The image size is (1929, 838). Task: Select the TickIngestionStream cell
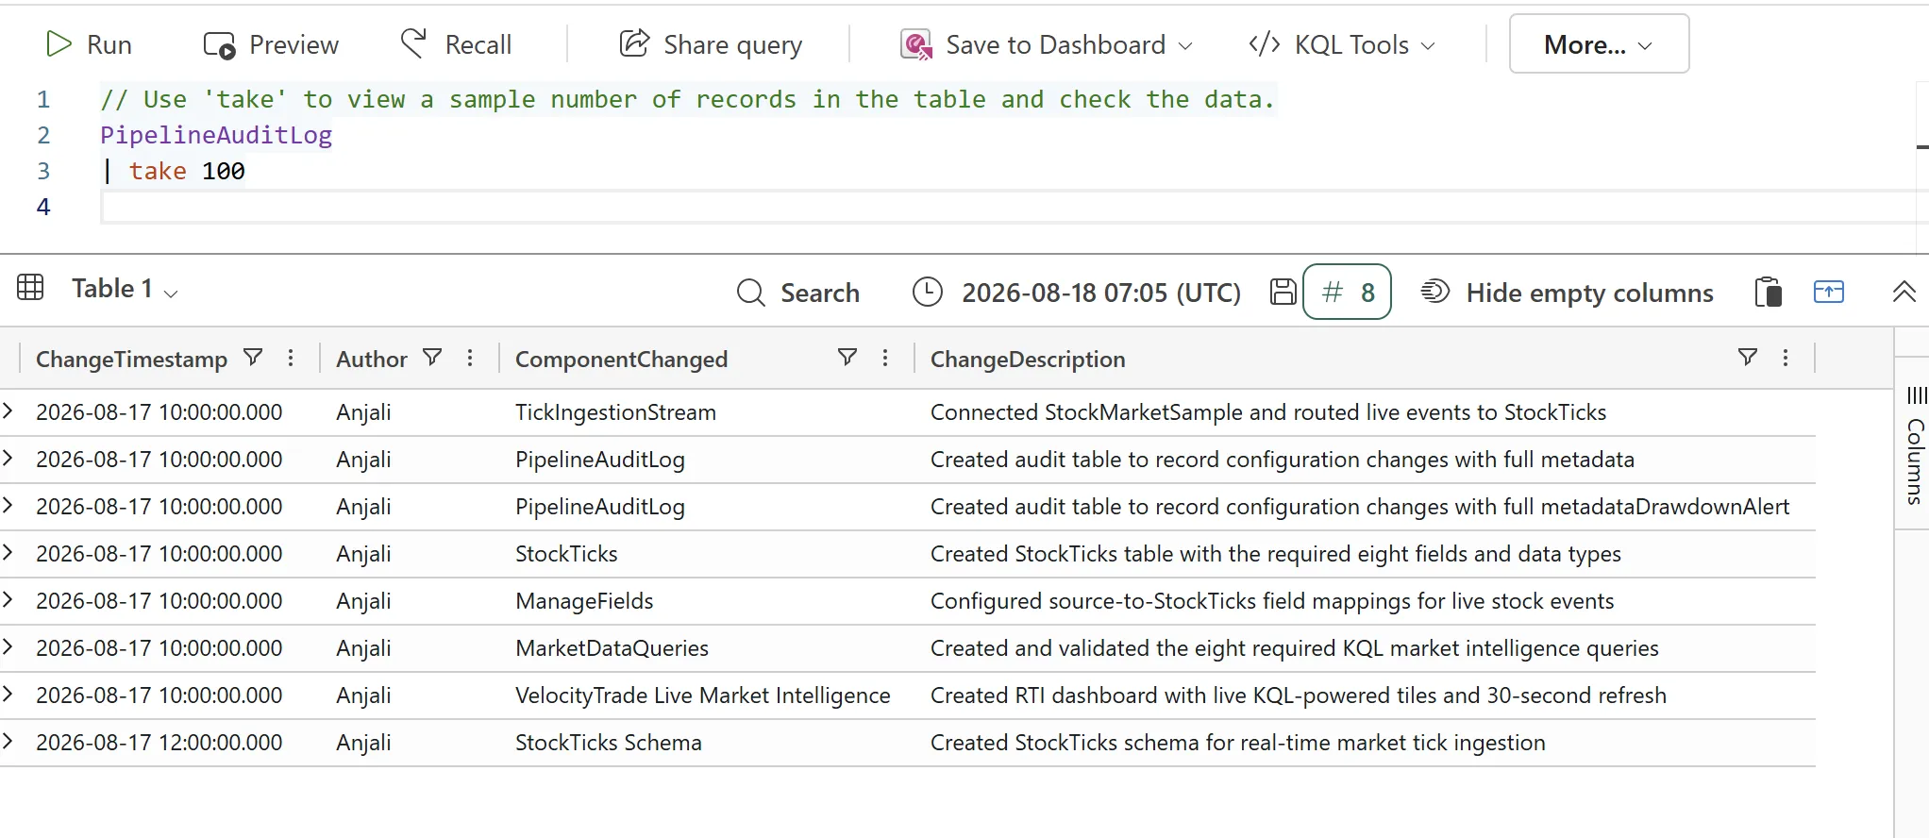point(615,412)
